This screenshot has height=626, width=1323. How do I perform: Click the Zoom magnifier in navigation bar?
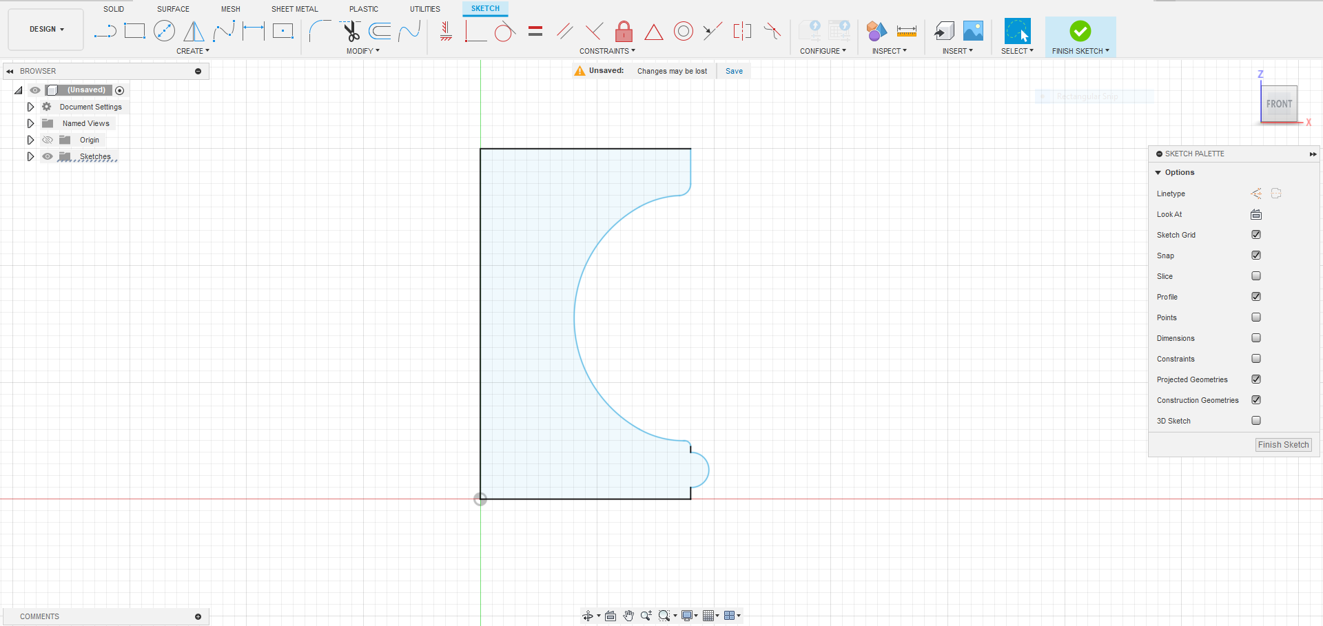click(646, 616)
